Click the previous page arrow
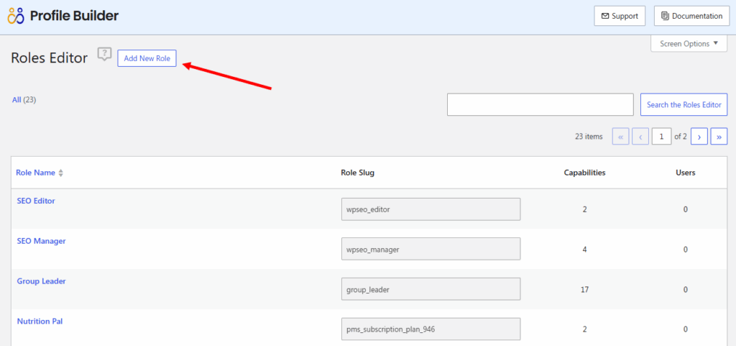Viewport: 736px width, 346px height. pos(640,136)
